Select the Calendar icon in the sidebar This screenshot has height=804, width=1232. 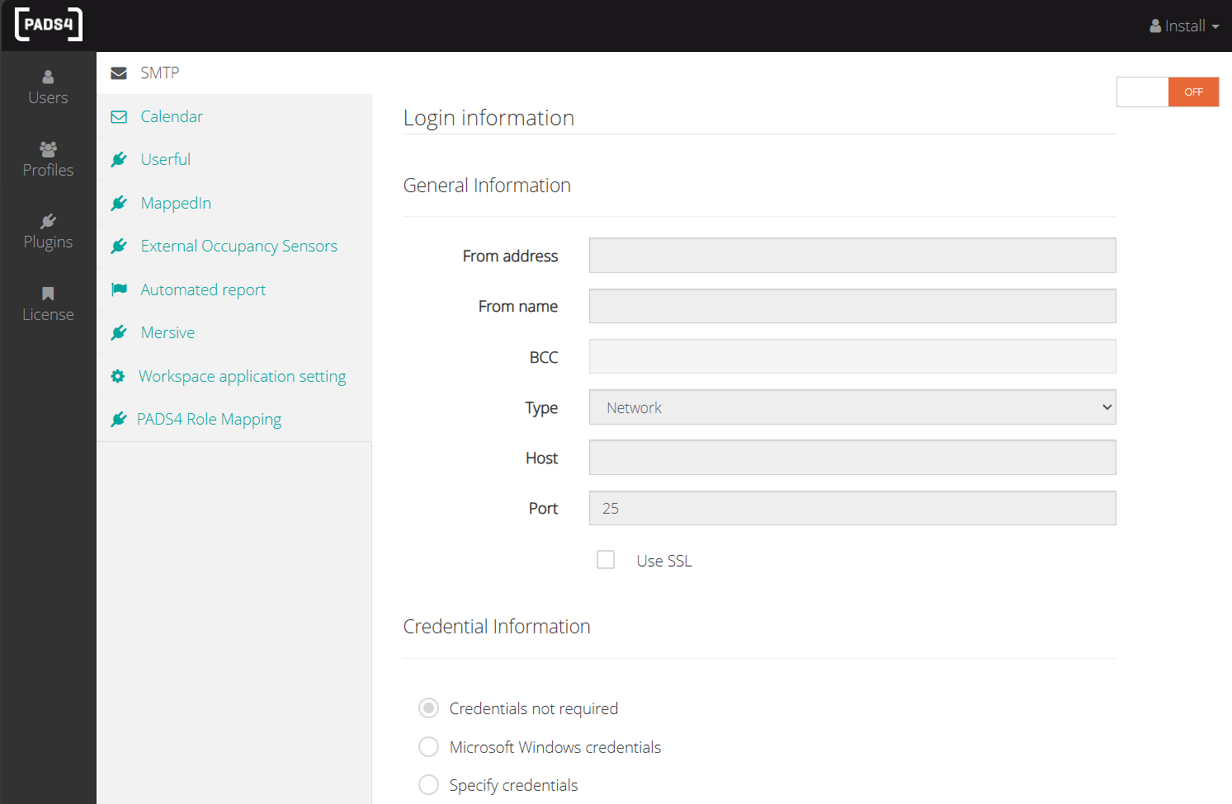coord(118,115)
